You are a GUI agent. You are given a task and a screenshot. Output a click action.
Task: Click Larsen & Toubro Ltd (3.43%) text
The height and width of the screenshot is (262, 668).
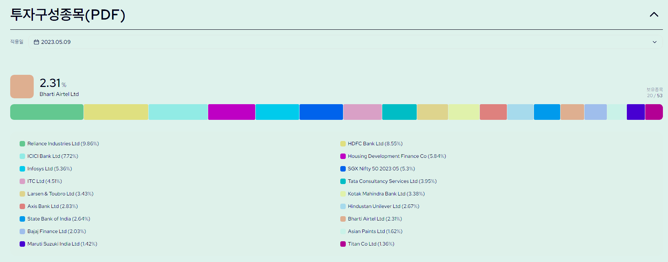point(60,194)
